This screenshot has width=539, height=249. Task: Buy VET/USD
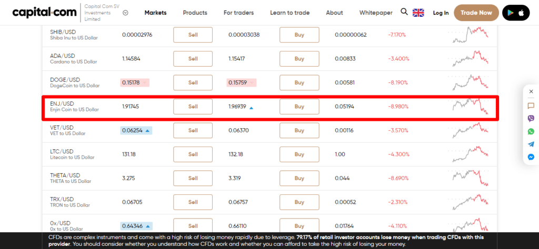[300, 130]
